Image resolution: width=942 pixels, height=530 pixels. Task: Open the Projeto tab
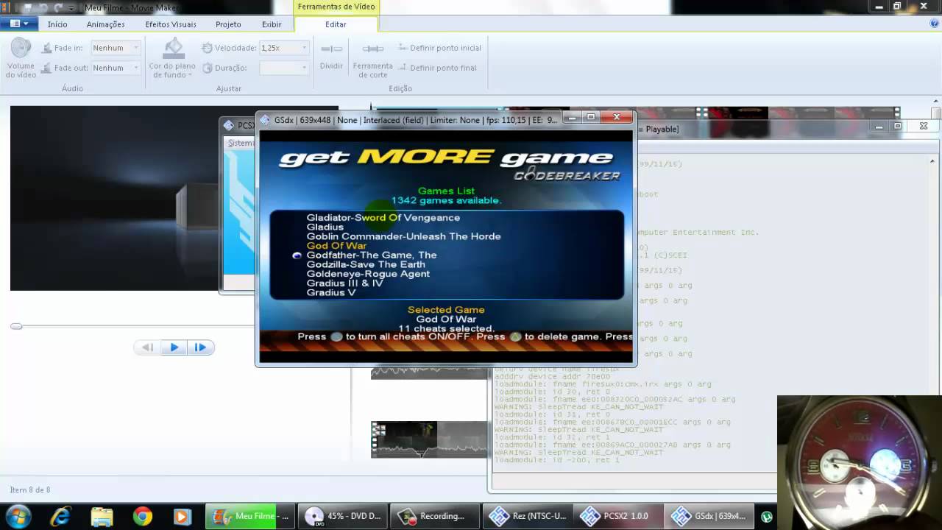(228, 24)
